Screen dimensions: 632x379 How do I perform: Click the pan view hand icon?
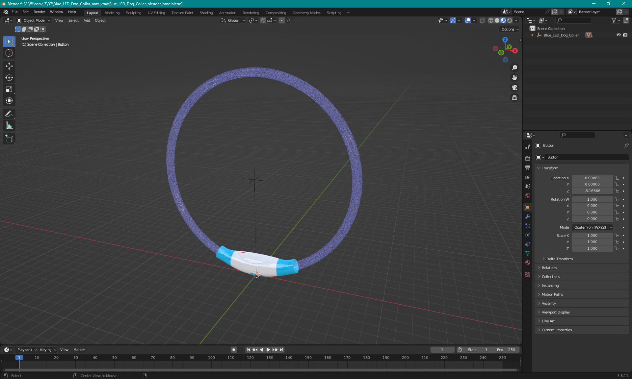[514, 78]
